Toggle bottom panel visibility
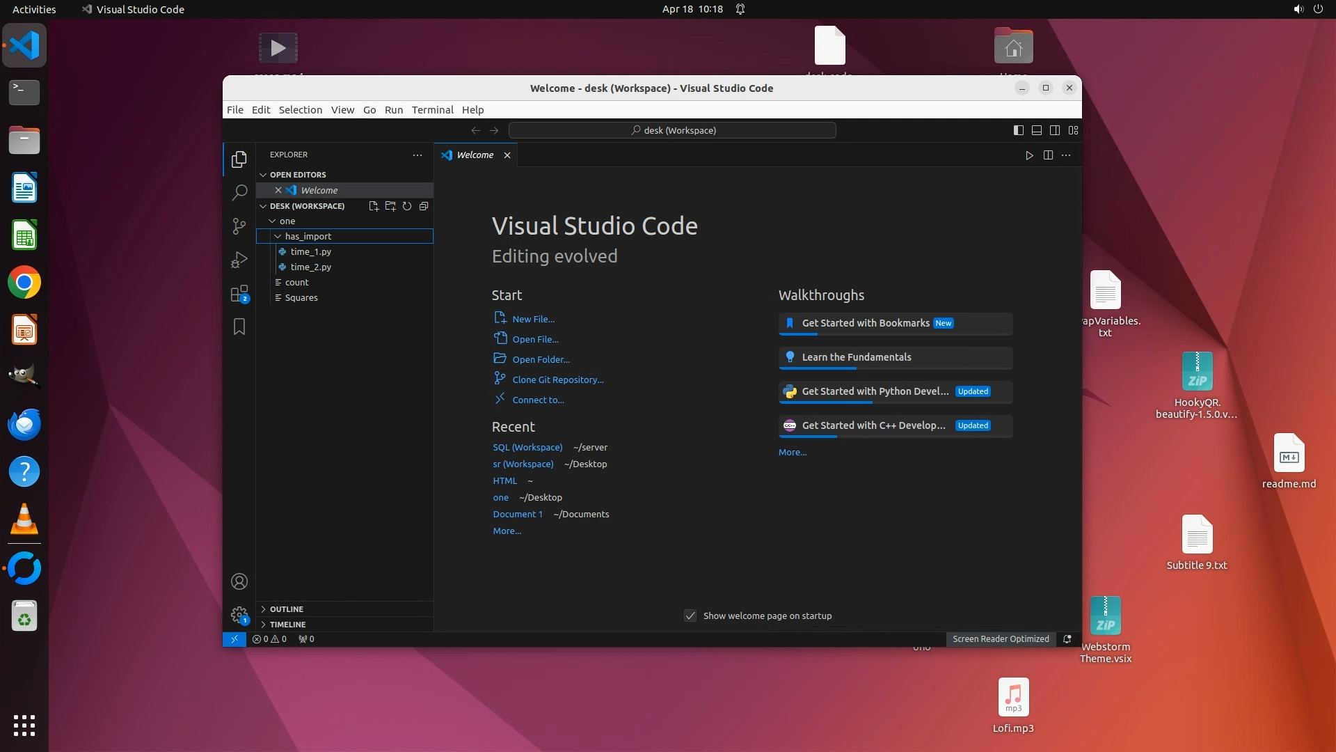 click(1037, 130)
